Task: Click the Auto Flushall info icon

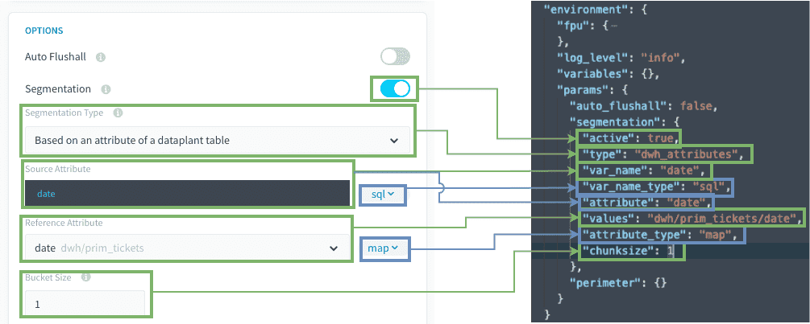Action: click(101, 57)
